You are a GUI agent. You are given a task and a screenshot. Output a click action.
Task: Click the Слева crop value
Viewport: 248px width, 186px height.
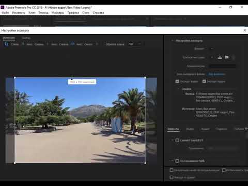point(23,44)
